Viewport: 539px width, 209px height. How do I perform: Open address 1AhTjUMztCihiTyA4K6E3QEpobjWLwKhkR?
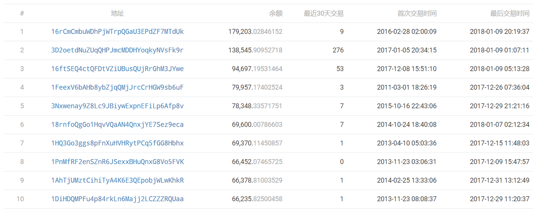(x=118, y=181)
